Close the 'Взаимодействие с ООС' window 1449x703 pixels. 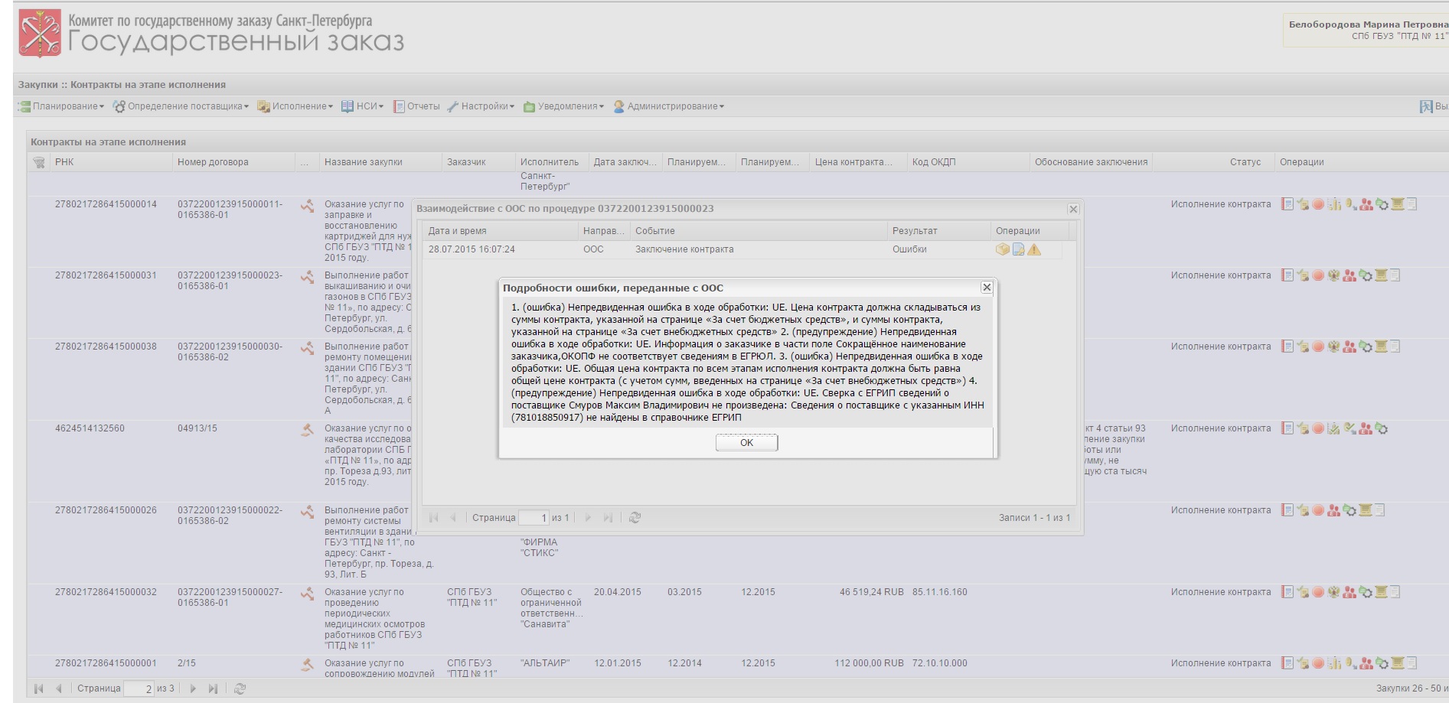pos(1073,209)
